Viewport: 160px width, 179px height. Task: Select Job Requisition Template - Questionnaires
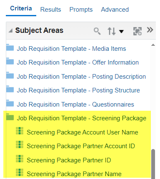(75, 104)
